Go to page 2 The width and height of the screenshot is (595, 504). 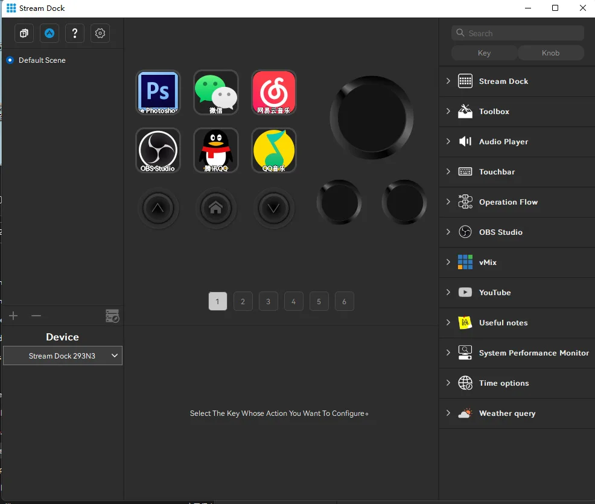coord(243,301)
